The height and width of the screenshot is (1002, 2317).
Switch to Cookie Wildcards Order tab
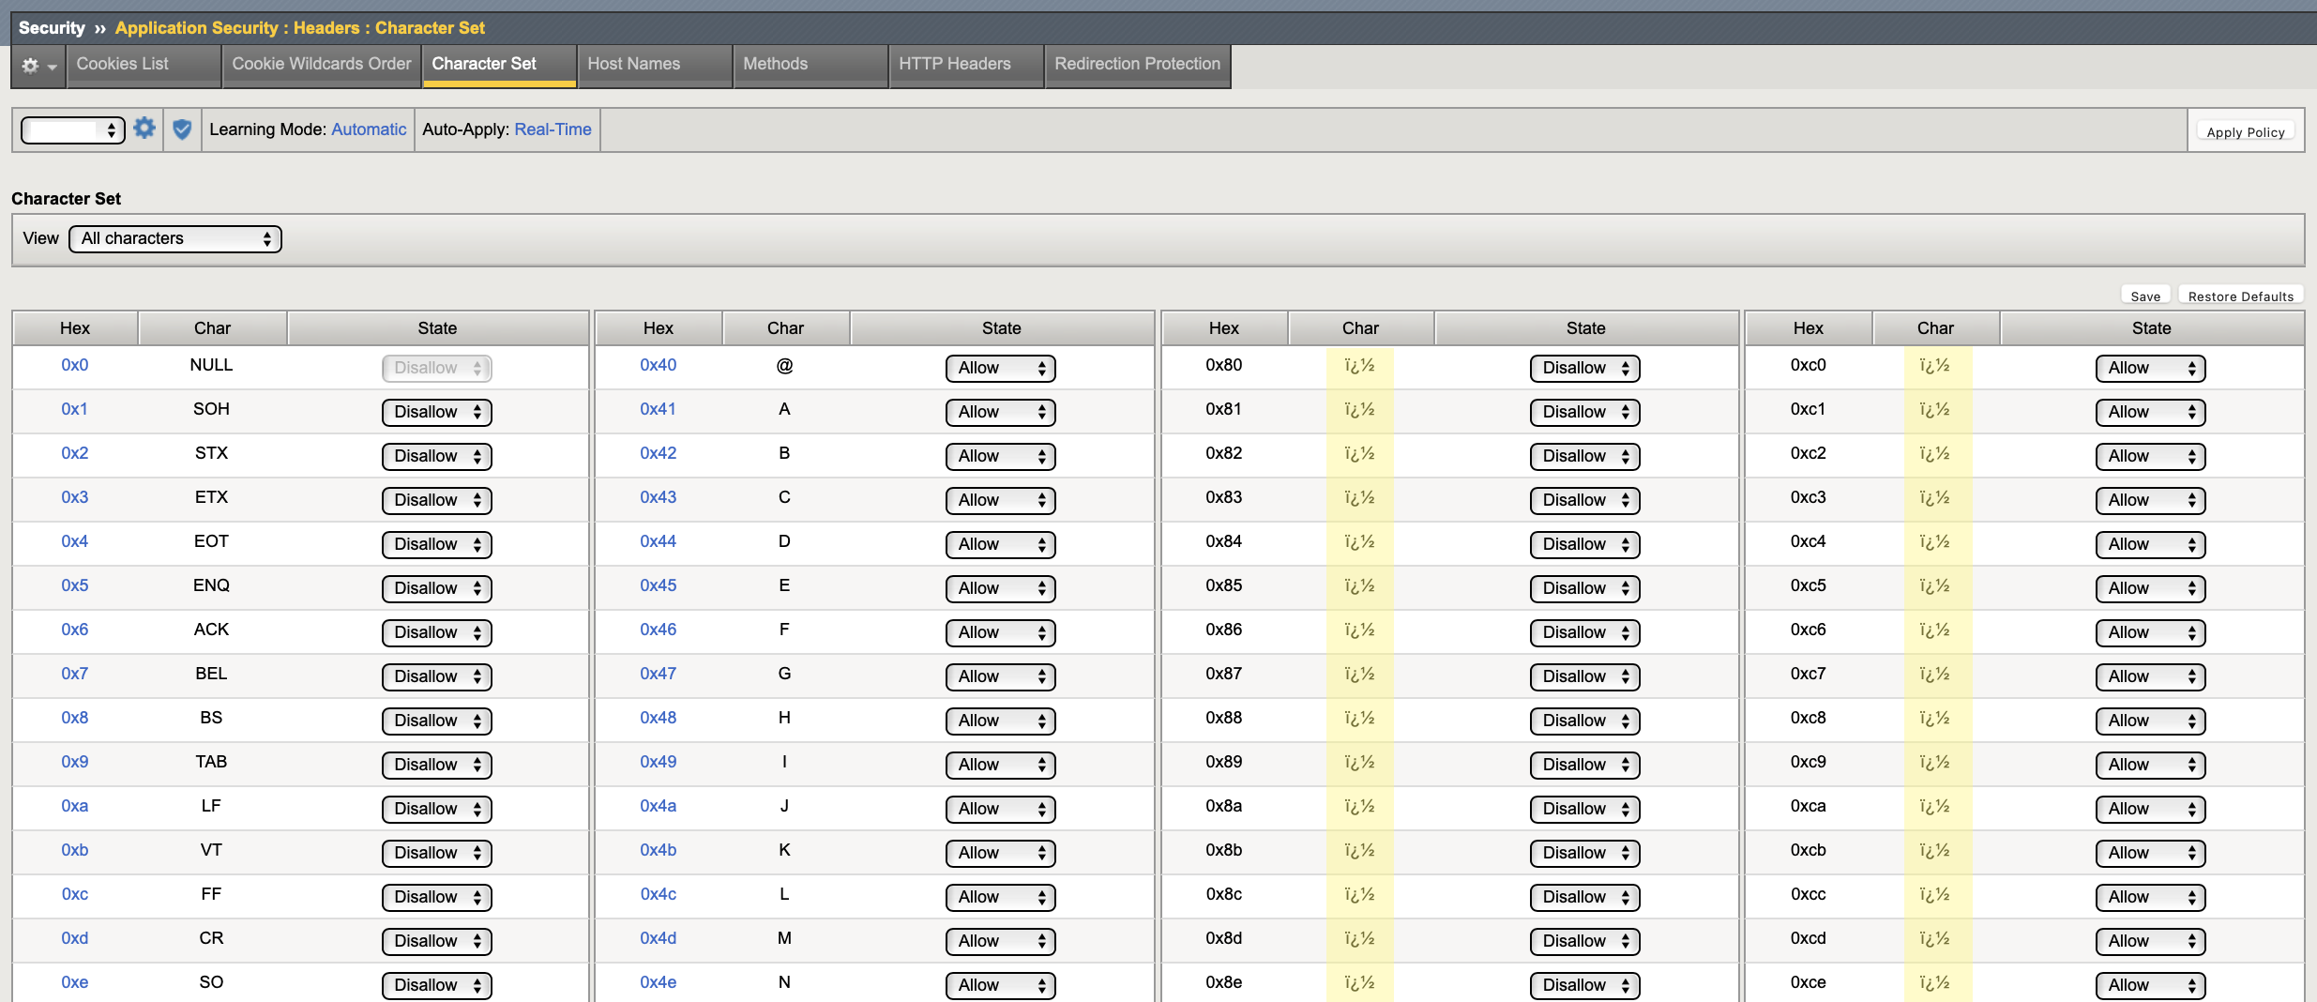(322, 65)
